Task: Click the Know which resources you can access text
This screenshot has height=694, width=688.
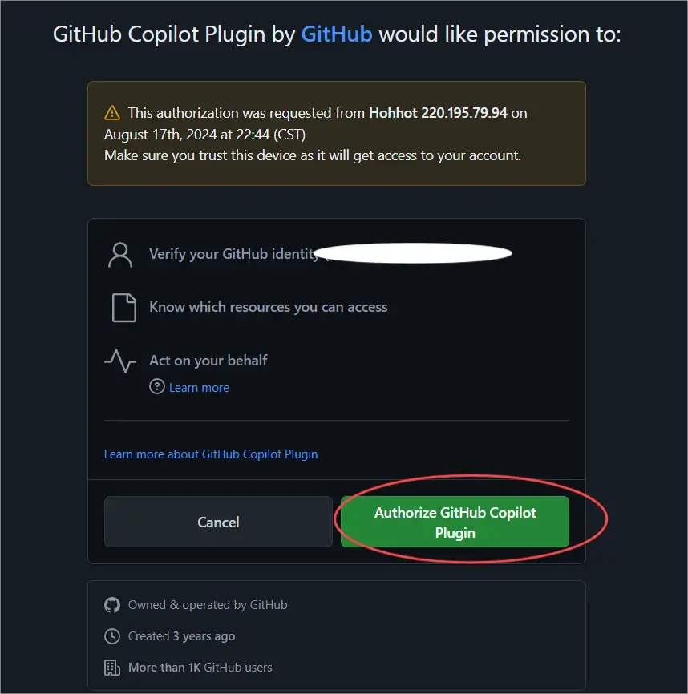Action: click(x=268, y=307)
